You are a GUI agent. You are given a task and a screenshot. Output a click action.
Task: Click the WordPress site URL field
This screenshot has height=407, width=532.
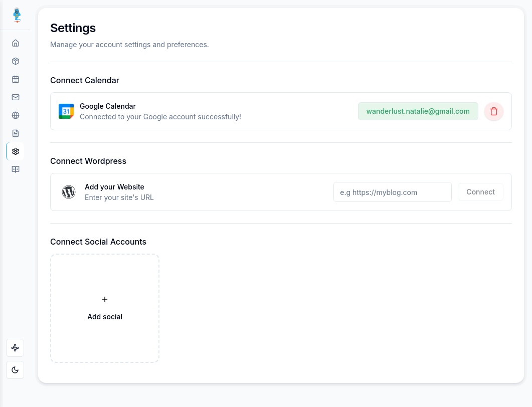click(392, 192)
